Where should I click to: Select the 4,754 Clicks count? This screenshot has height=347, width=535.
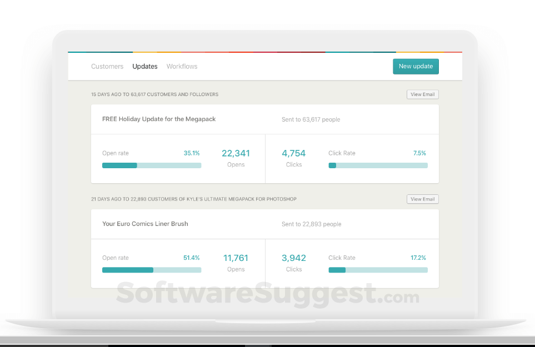point(294,153)
